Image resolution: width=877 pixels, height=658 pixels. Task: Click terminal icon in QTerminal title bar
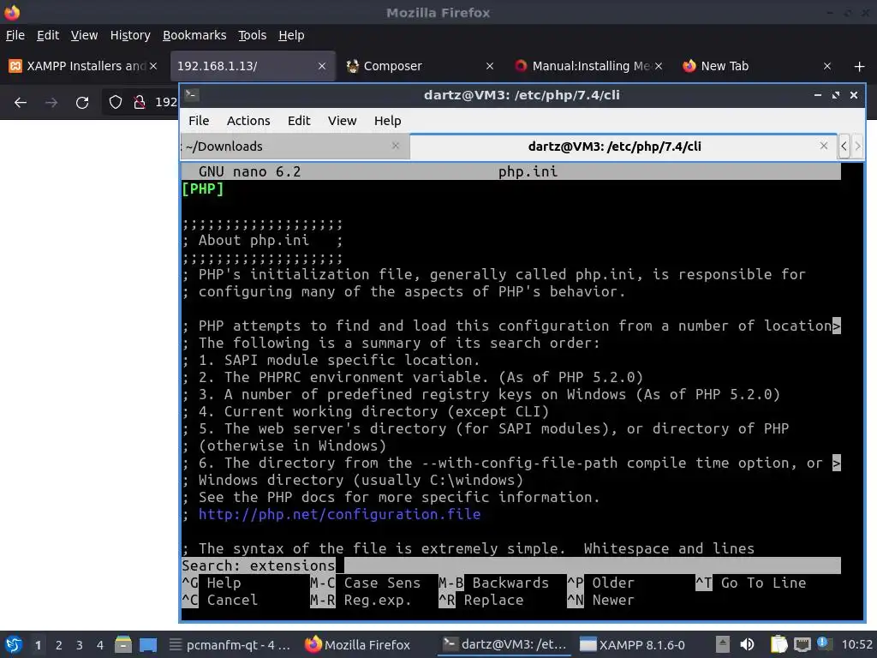click(192, 94)
